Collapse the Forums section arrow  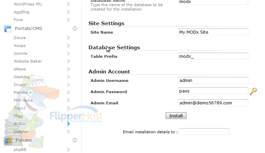click(x=75, y=140)
